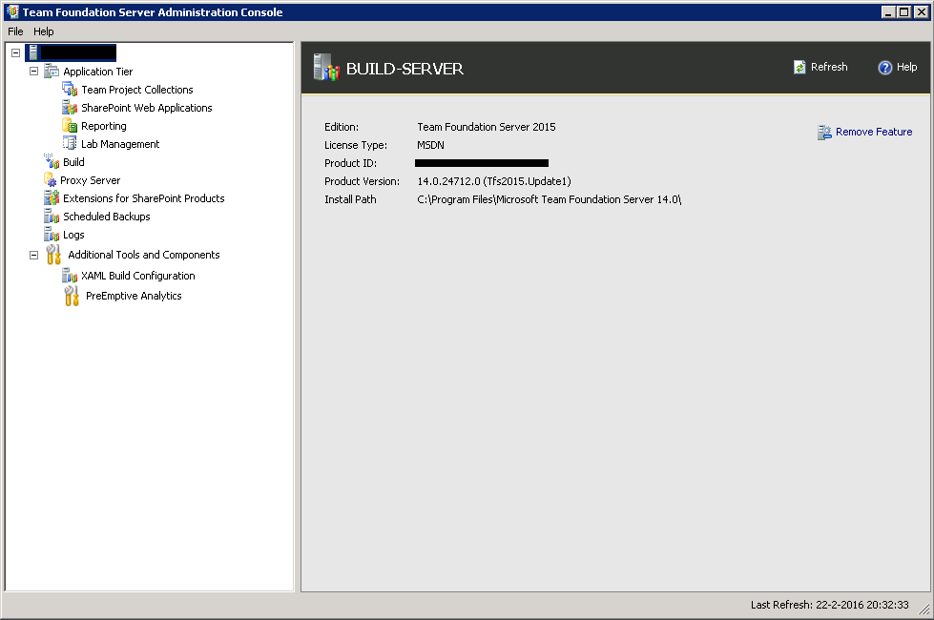This screenshot has width=934, height=620.
Task: Collapse Additional Tools and Components node
Action: [34, 255]
